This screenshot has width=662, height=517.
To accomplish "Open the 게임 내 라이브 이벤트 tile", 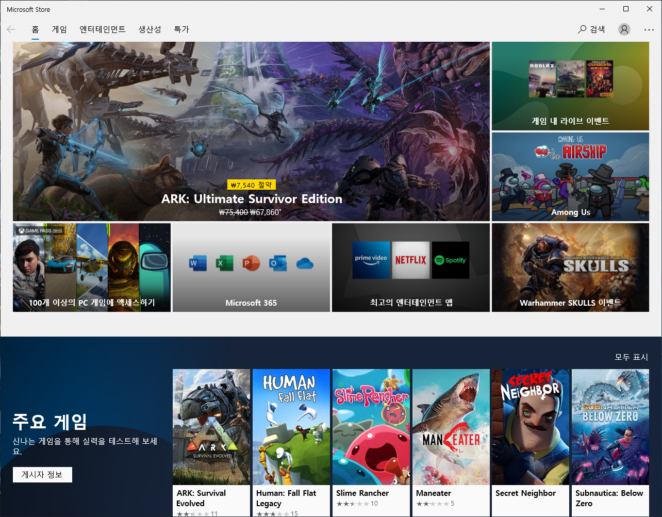I will 570,86.
